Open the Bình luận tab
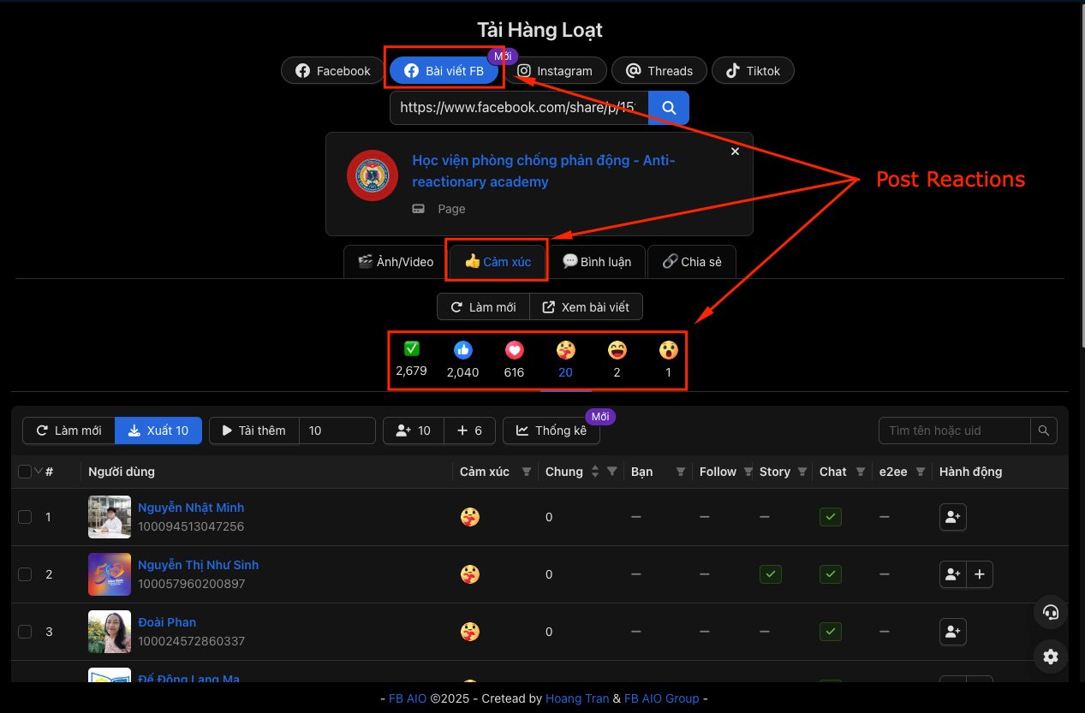 coord(597,262)
